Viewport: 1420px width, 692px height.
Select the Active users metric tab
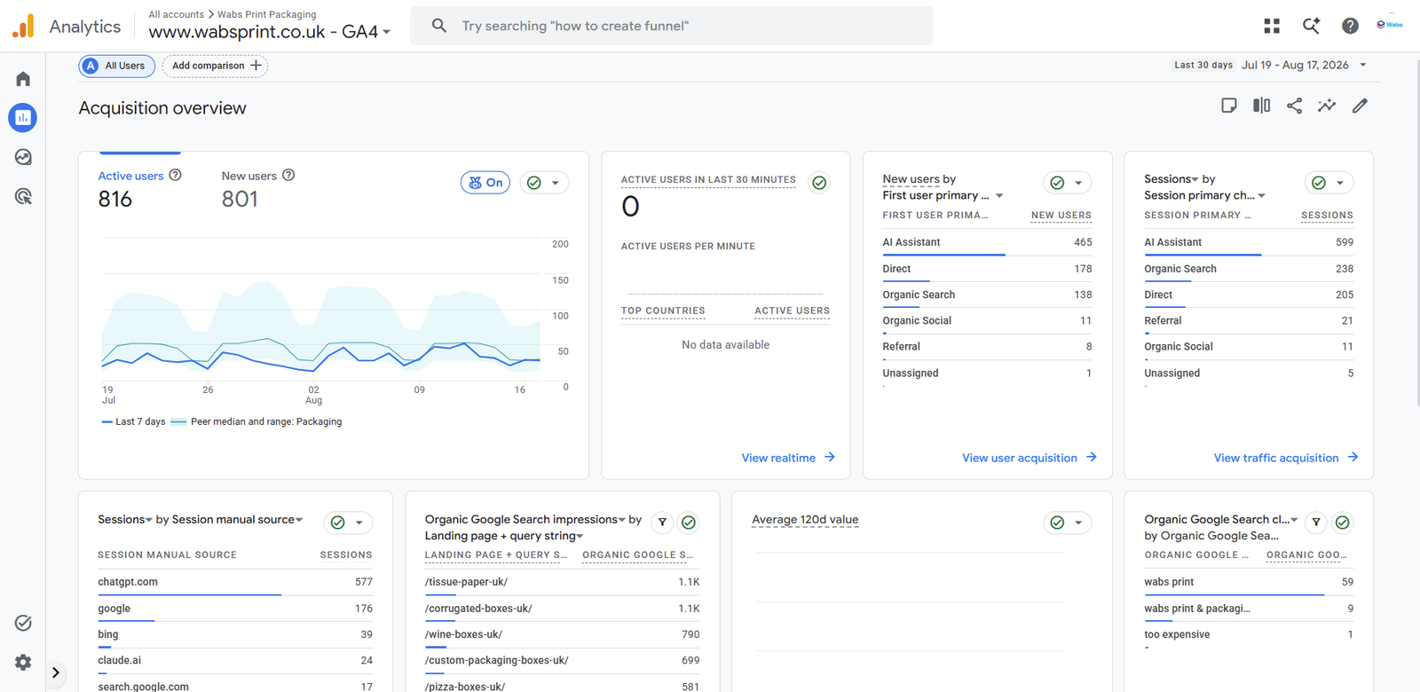point(139,188)
